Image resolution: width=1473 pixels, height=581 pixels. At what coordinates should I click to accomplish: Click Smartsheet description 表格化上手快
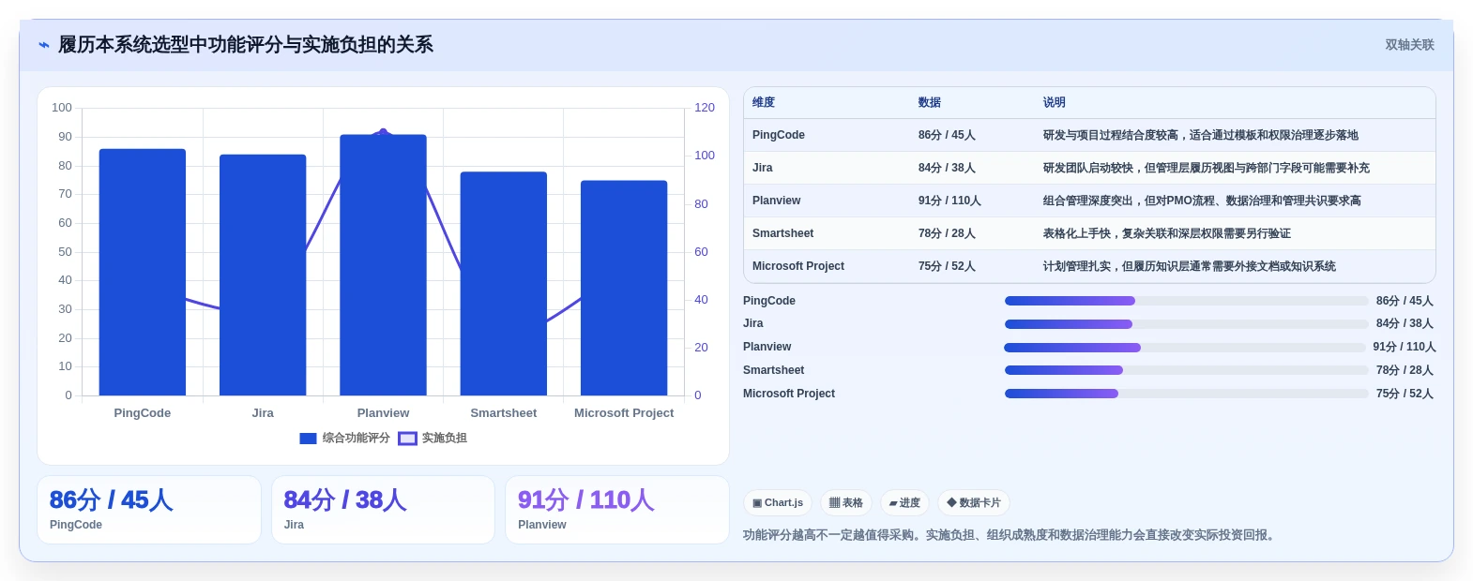coord(1167,233)
